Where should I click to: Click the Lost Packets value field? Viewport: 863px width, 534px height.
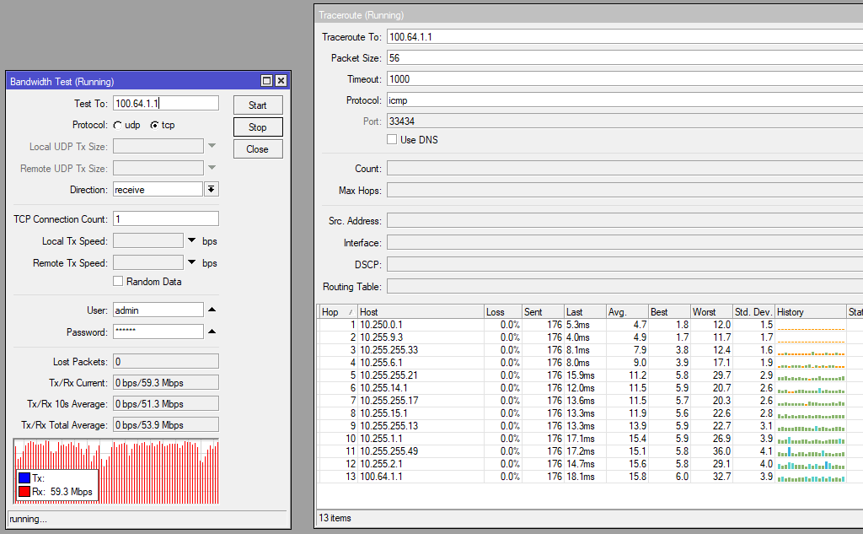click(166, 362)
